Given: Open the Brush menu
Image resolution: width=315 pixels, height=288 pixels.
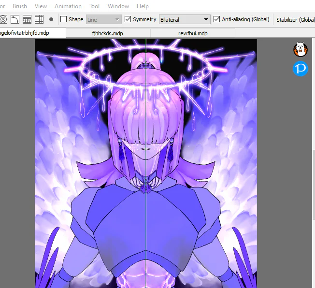Looking at the screenshot, I should (20, 6).
